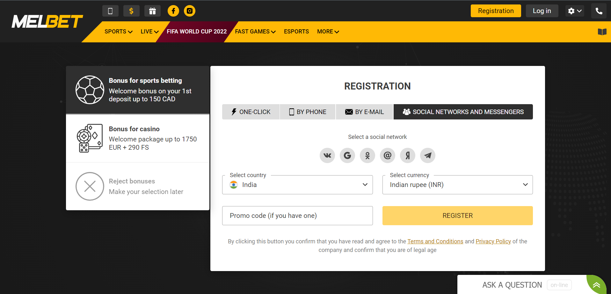Register via Odnoklassniki icon
611x294 pixels.
tap(367, 155)
